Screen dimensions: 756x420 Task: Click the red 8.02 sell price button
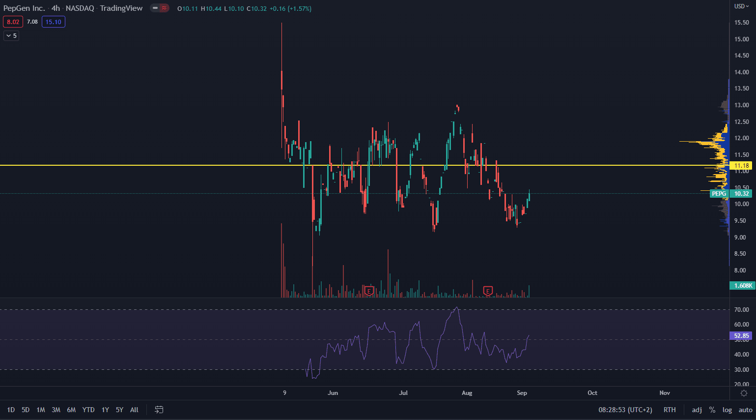[x=13, y=22]
